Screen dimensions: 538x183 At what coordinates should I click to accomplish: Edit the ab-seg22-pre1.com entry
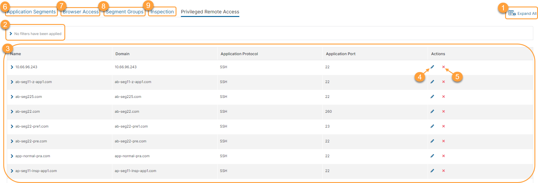coord(432,126)
